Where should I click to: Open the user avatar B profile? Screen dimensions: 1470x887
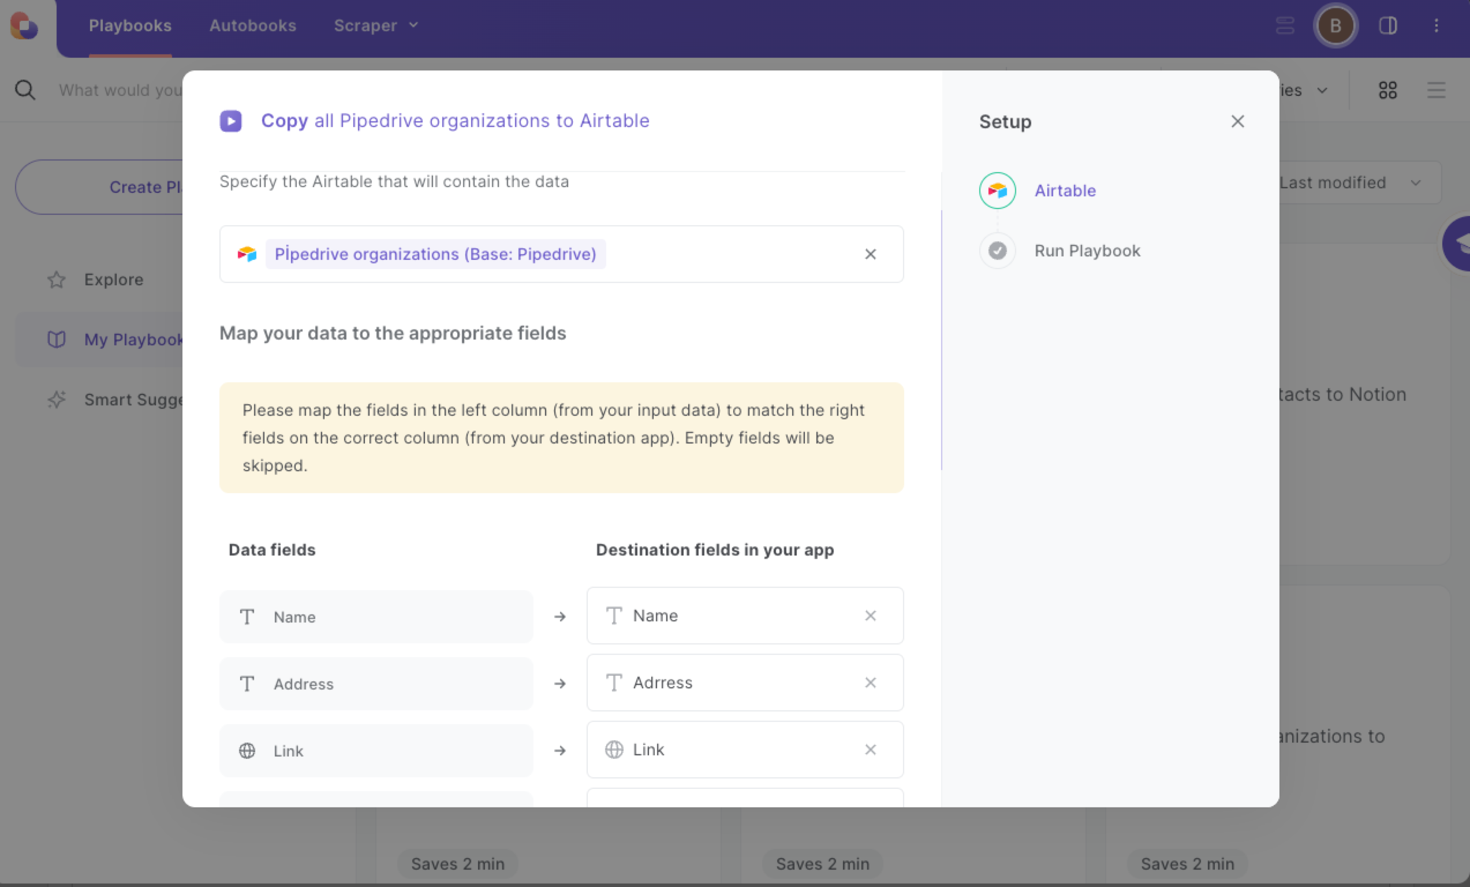[1335, 25]
